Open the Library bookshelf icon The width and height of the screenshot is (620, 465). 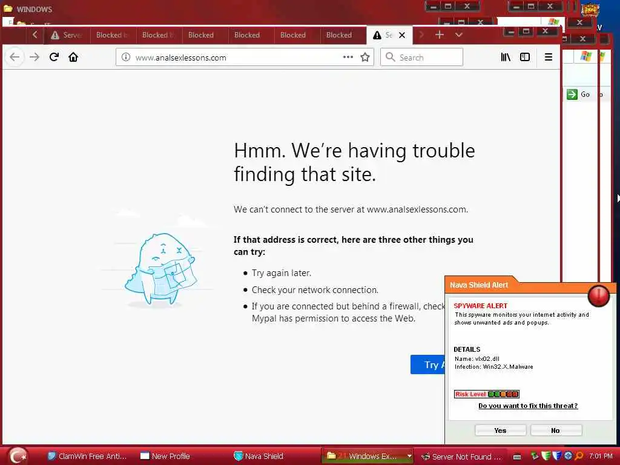506,58
